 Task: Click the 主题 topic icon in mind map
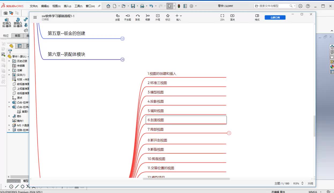[x=117, y=17]
